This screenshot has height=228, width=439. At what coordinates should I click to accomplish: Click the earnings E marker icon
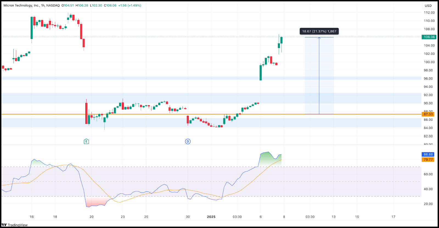tap(86, 142)
